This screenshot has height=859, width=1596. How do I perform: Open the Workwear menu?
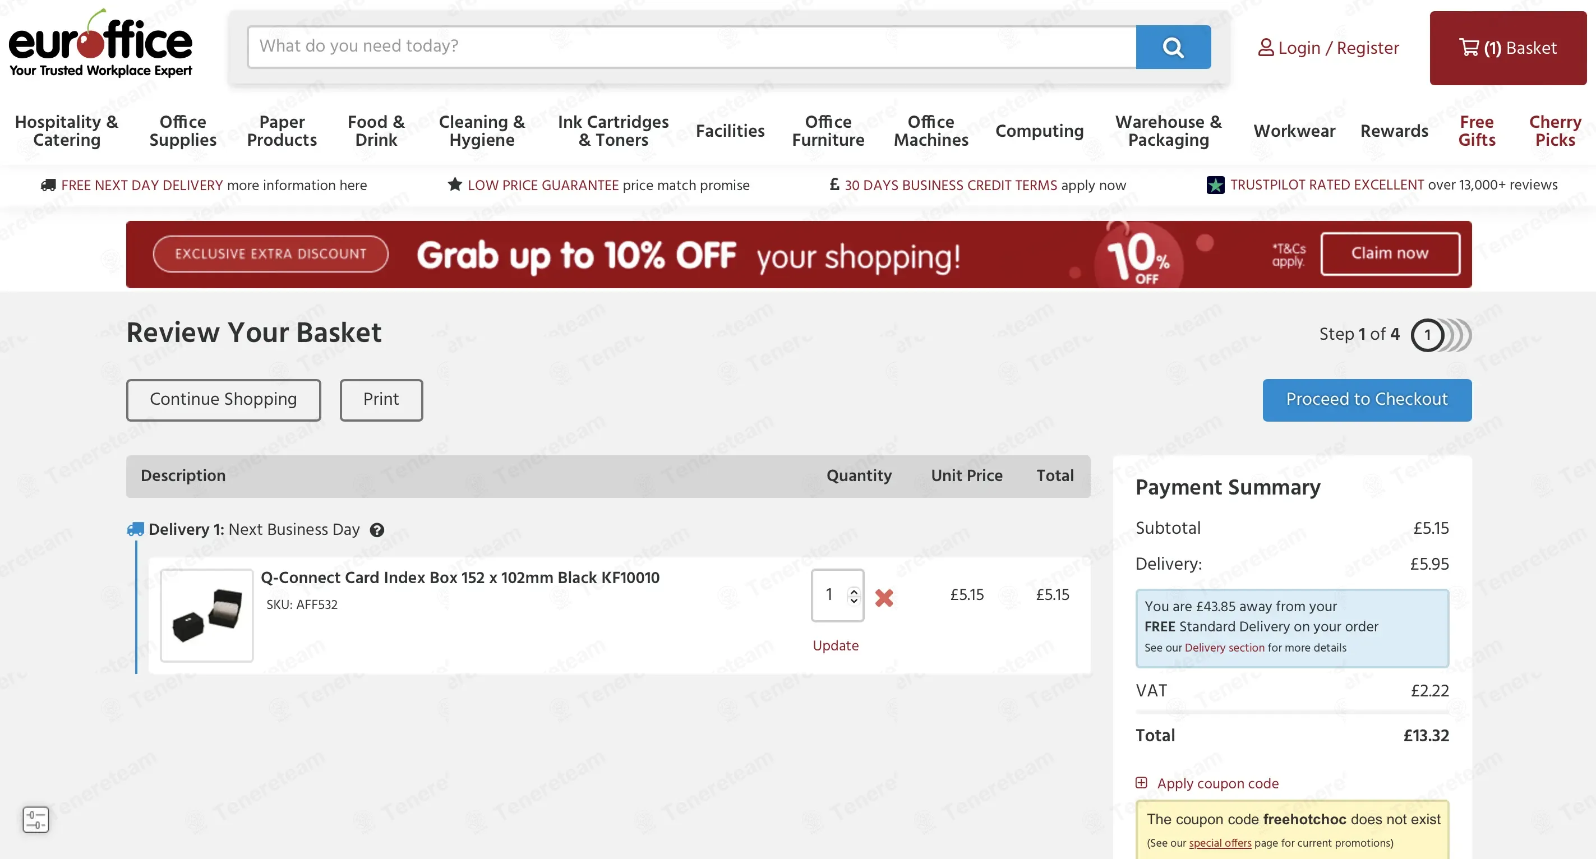[1294, 131]
